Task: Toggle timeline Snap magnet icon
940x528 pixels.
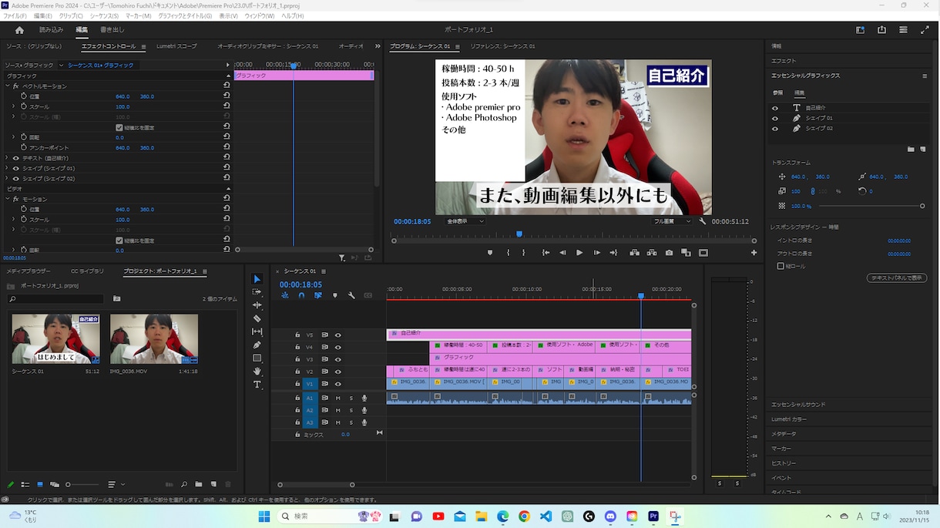Action: (x=301, y=295)
